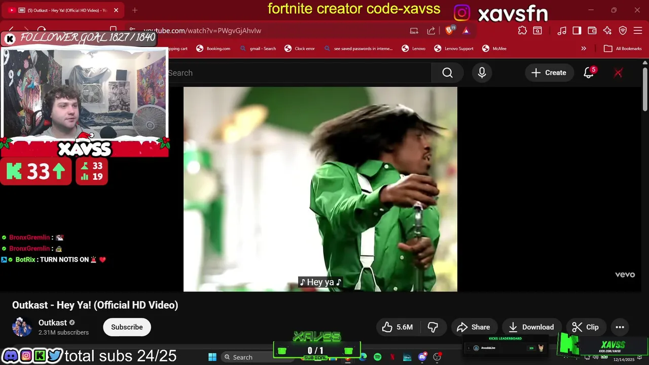Image resolution: width=649 pixels, height=365 pixels.
Task: Toggle the browser sidebar panel icon
Action: click(577, 30)
